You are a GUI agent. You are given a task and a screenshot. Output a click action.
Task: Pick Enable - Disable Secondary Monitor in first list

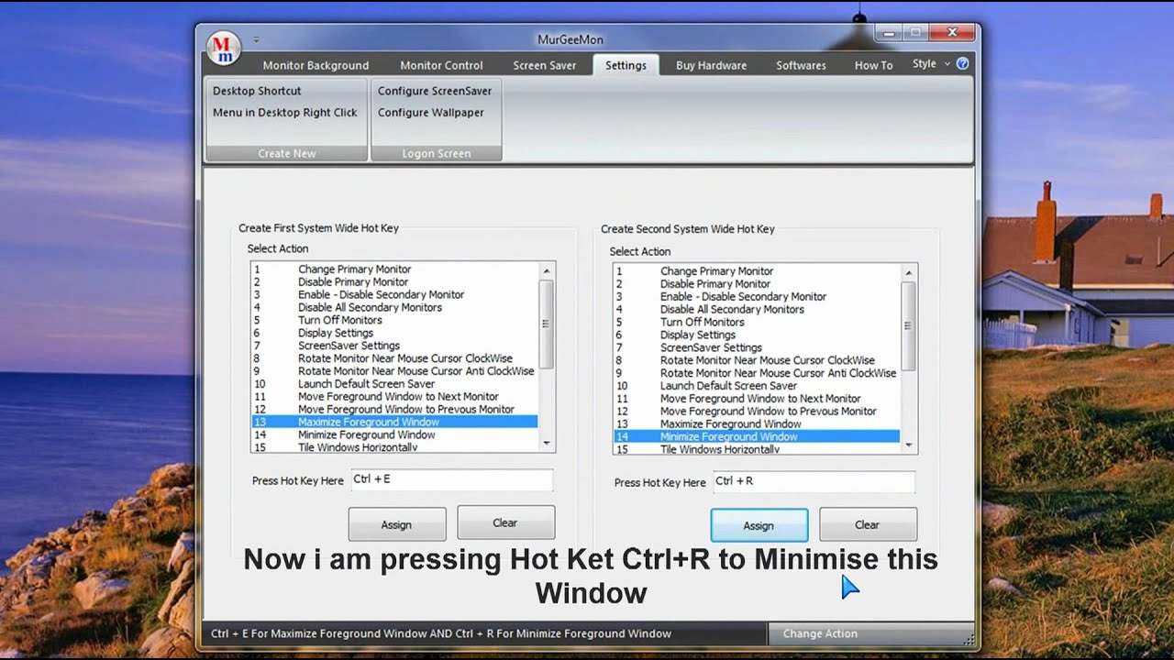[x=394, y=295]
